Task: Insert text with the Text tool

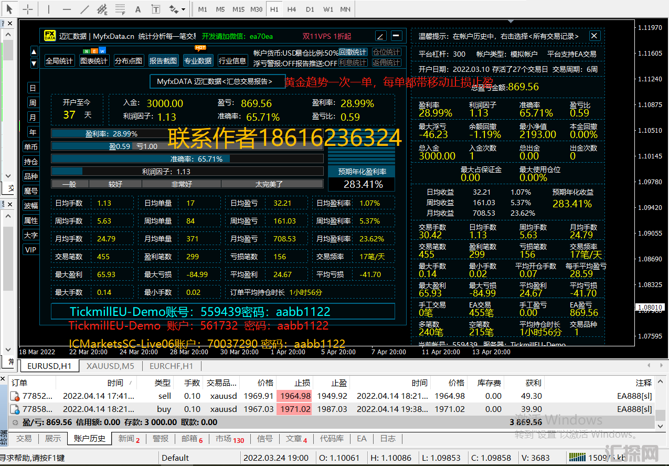Action: tap(138, 9)
